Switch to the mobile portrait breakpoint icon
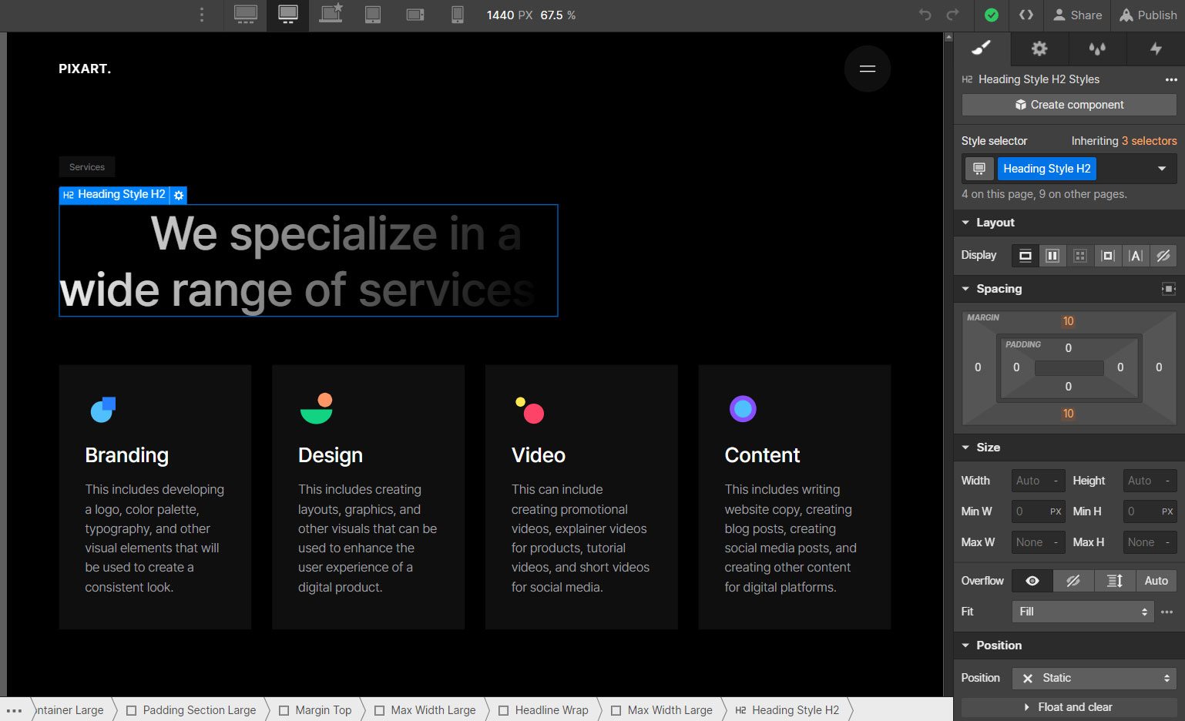Image resolution: width=1185 pixels, height=721 pixels. pos(458,15)
